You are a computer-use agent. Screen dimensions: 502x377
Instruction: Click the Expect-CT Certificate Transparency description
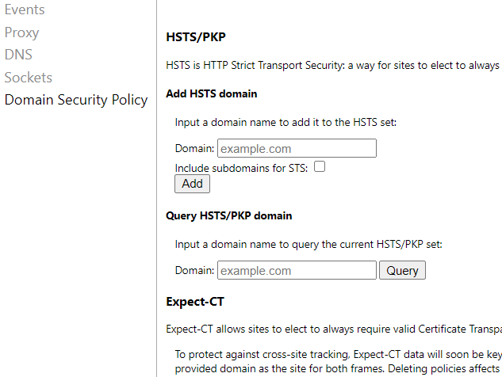(333, 329)
